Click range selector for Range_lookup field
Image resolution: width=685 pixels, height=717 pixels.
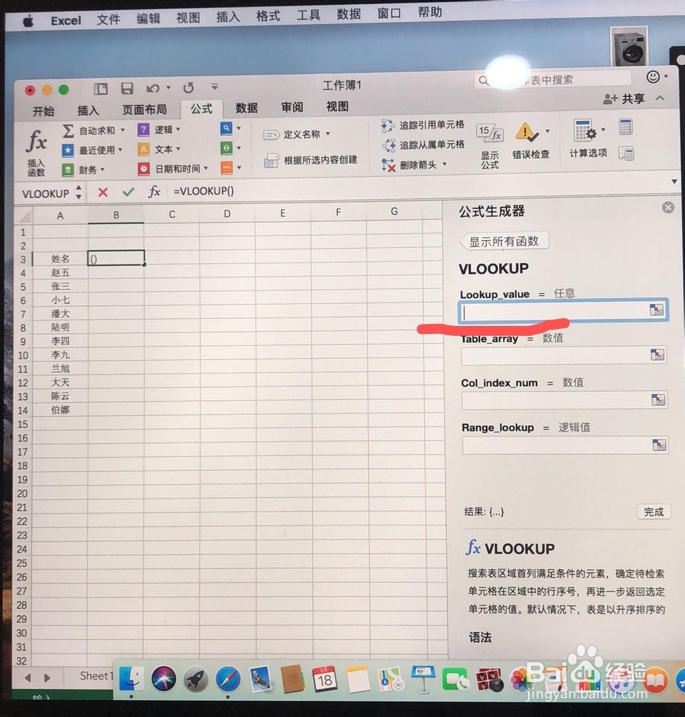coord(659,444)
